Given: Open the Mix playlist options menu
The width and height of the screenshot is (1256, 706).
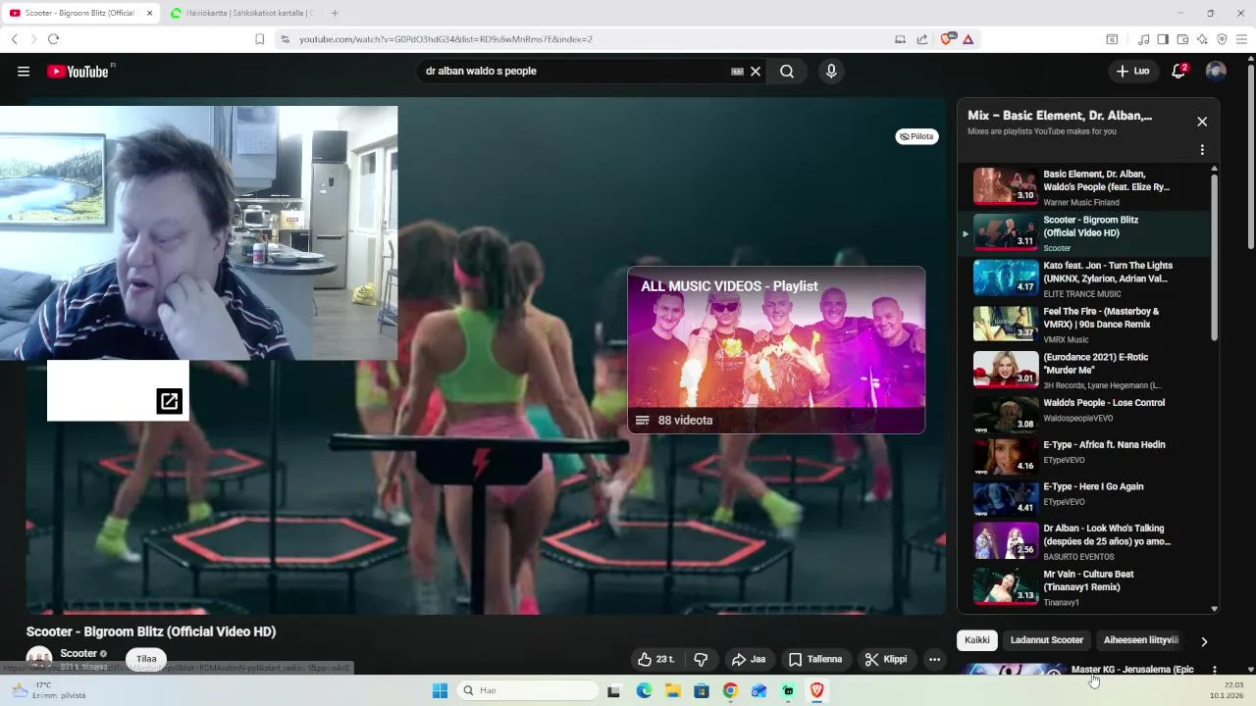Looking at the screenshot, I should [x=1202, y=150].
